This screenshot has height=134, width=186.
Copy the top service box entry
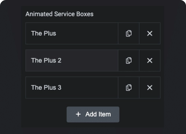[x=129, y=33]
